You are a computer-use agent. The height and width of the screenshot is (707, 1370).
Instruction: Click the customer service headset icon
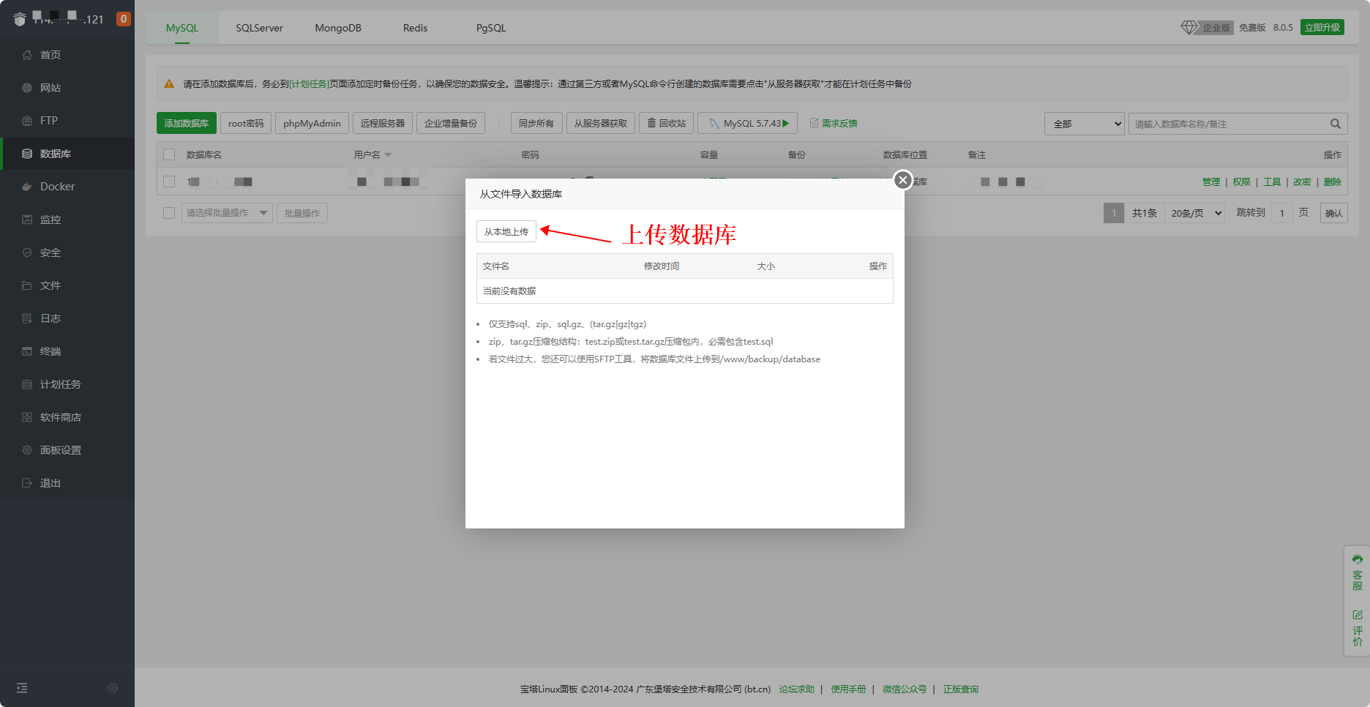[1358, 560]
